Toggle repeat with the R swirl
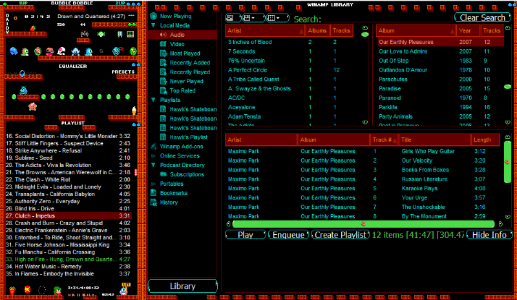Image resolution: width=517 pixels, height=300 pixels. pos(117,51)
